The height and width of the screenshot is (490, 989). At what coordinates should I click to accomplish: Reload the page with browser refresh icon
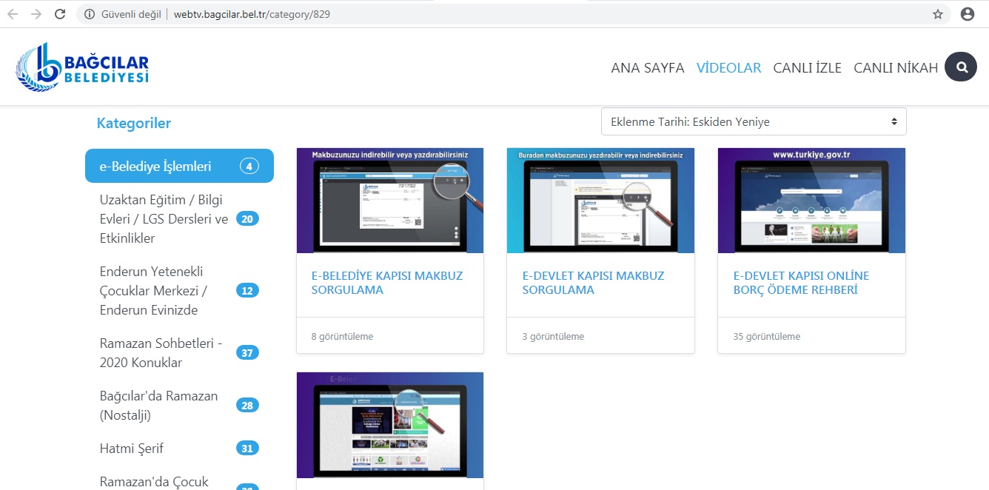pyautogui.click(x=60, y=14)
